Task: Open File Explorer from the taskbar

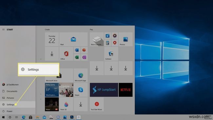Action: 37,117
